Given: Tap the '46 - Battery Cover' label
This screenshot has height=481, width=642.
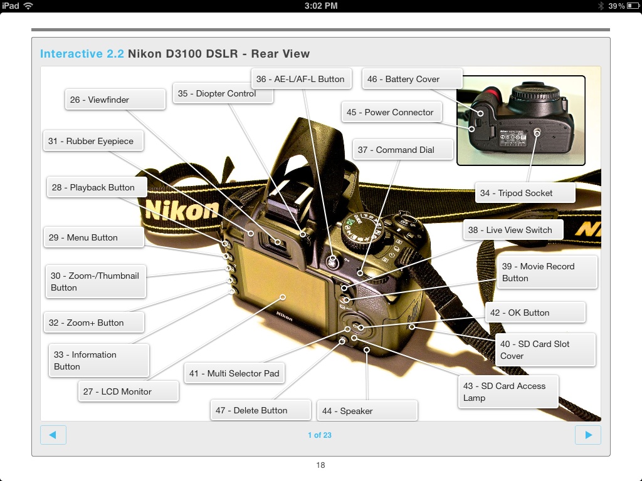Looking at the screenshot, I should pyautogui.click(x=413, y=79).
